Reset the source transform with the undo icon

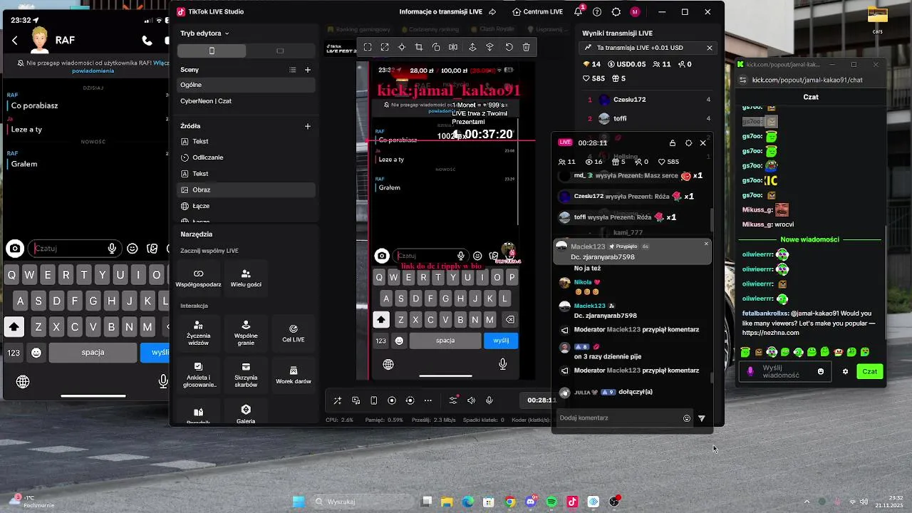click(509, 47)
